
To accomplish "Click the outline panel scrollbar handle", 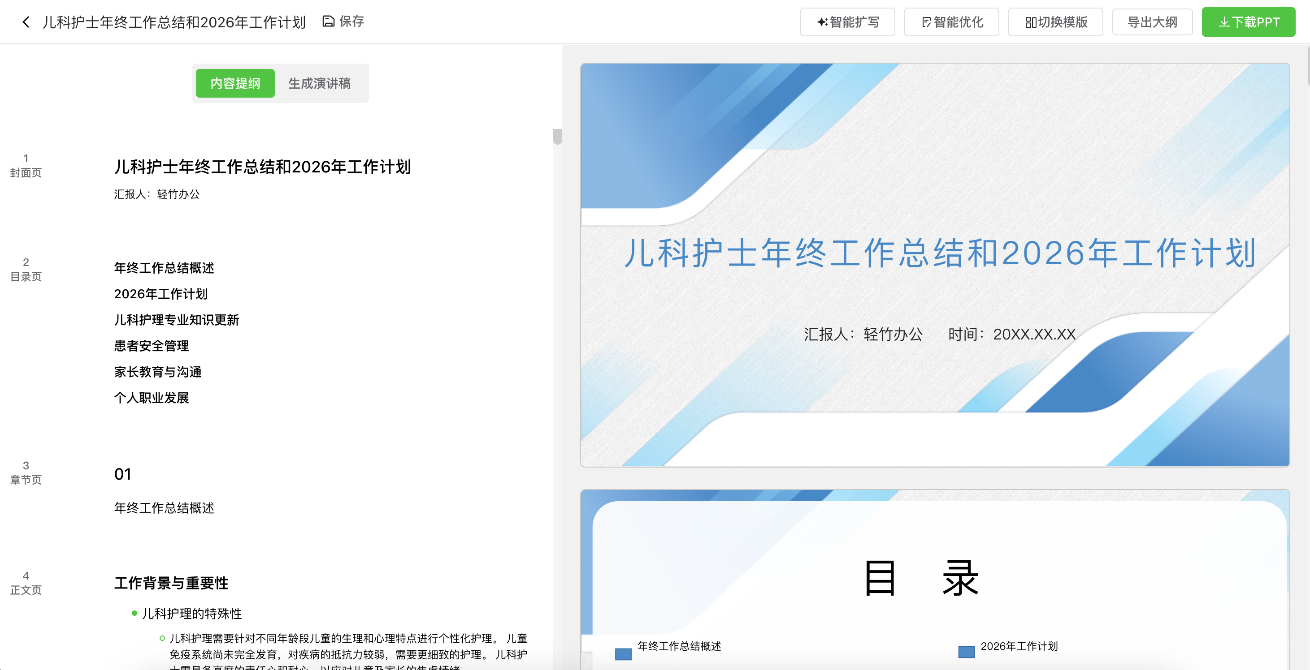I will (557, 135).
